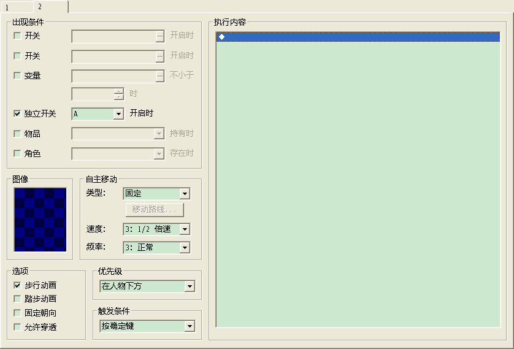Click the variable value stepper field

pos(98,94)
